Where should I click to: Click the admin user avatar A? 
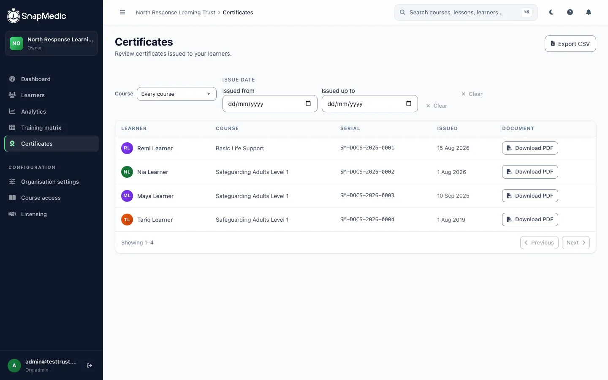click(x=14, y=366)
